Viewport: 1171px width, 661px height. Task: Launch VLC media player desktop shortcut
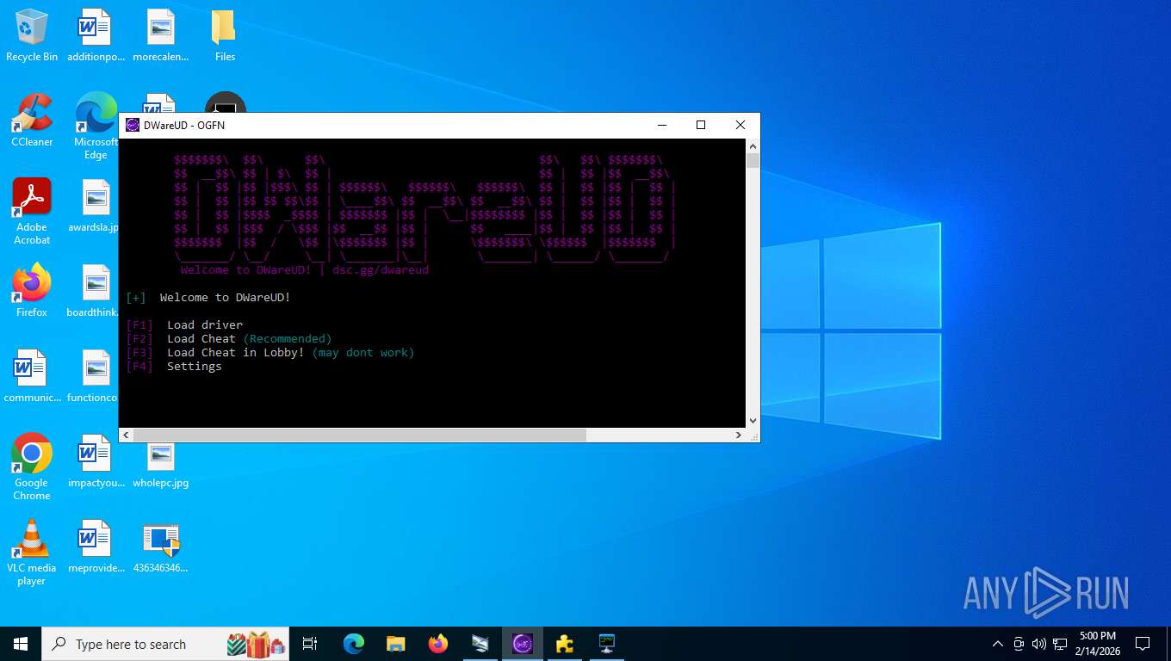tap(32, 553)
